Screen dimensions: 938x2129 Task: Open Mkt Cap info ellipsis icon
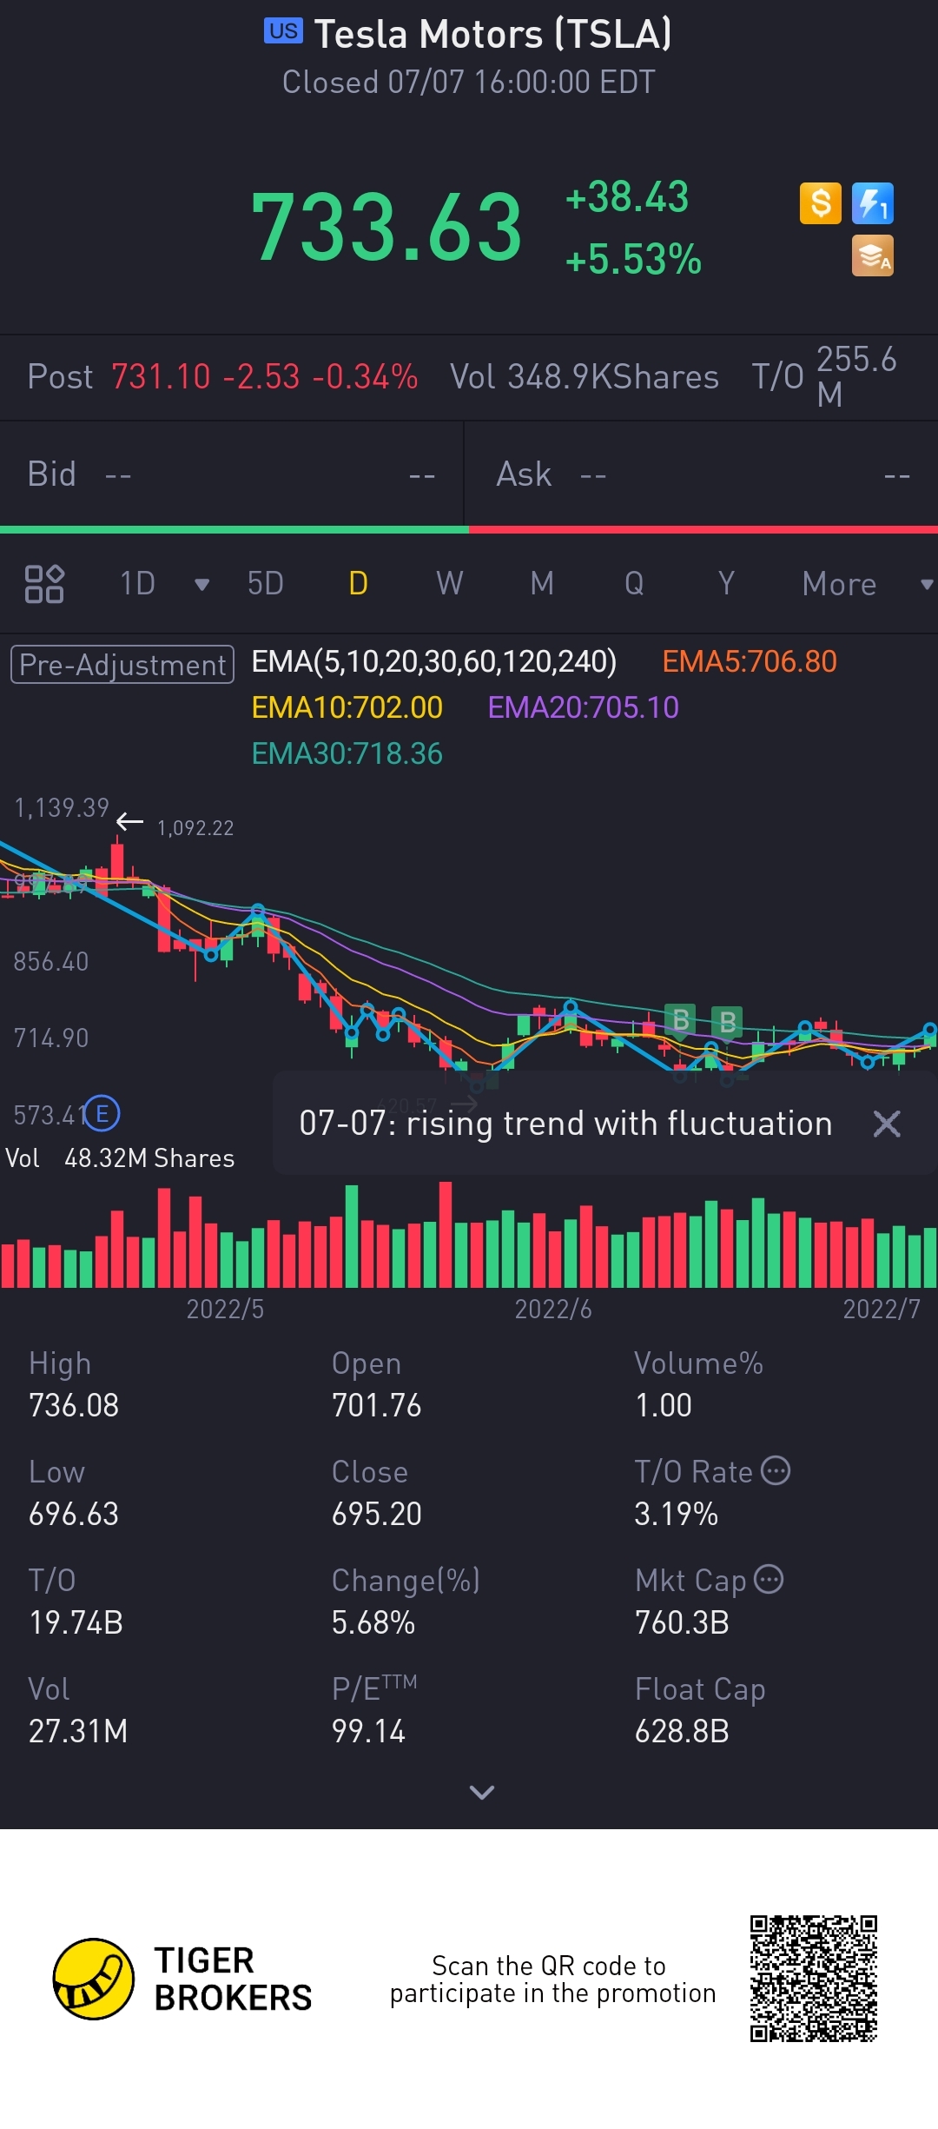769,1579
